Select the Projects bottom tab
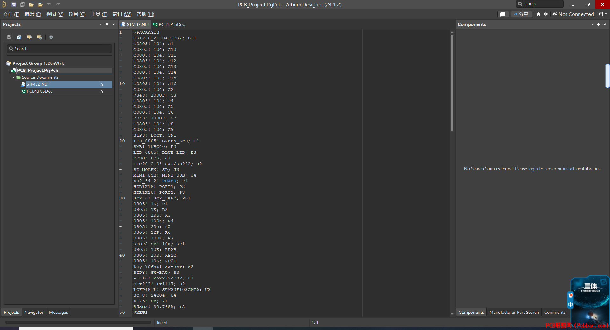Image resolution: width=610 pixels, height=330 pixels. (x=11, y=313)
